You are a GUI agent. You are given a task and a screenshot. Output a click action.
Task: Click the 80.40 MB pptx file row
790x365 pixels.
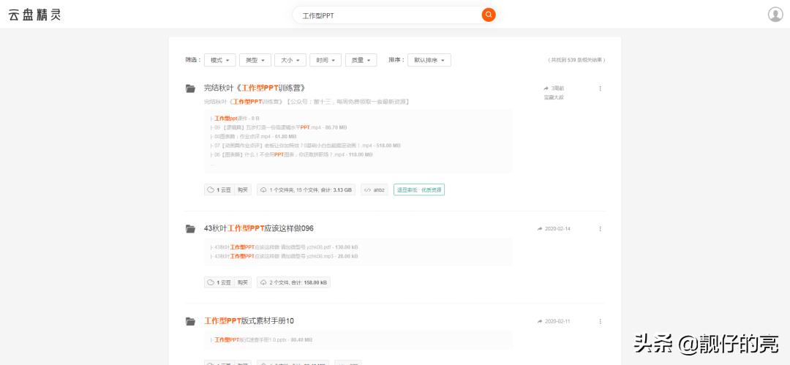261,340
